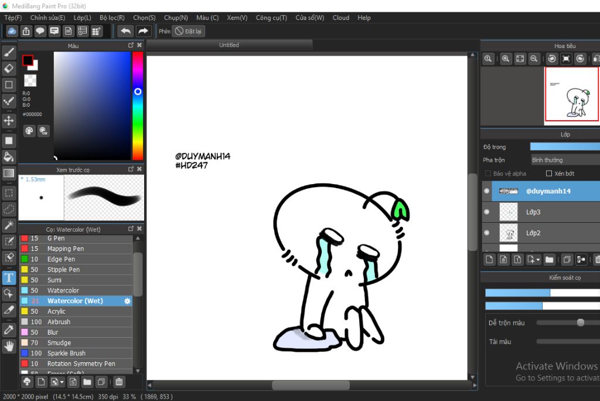Click the Undo arrow button
The image size is (600, 401).
(x=125, y=31)
